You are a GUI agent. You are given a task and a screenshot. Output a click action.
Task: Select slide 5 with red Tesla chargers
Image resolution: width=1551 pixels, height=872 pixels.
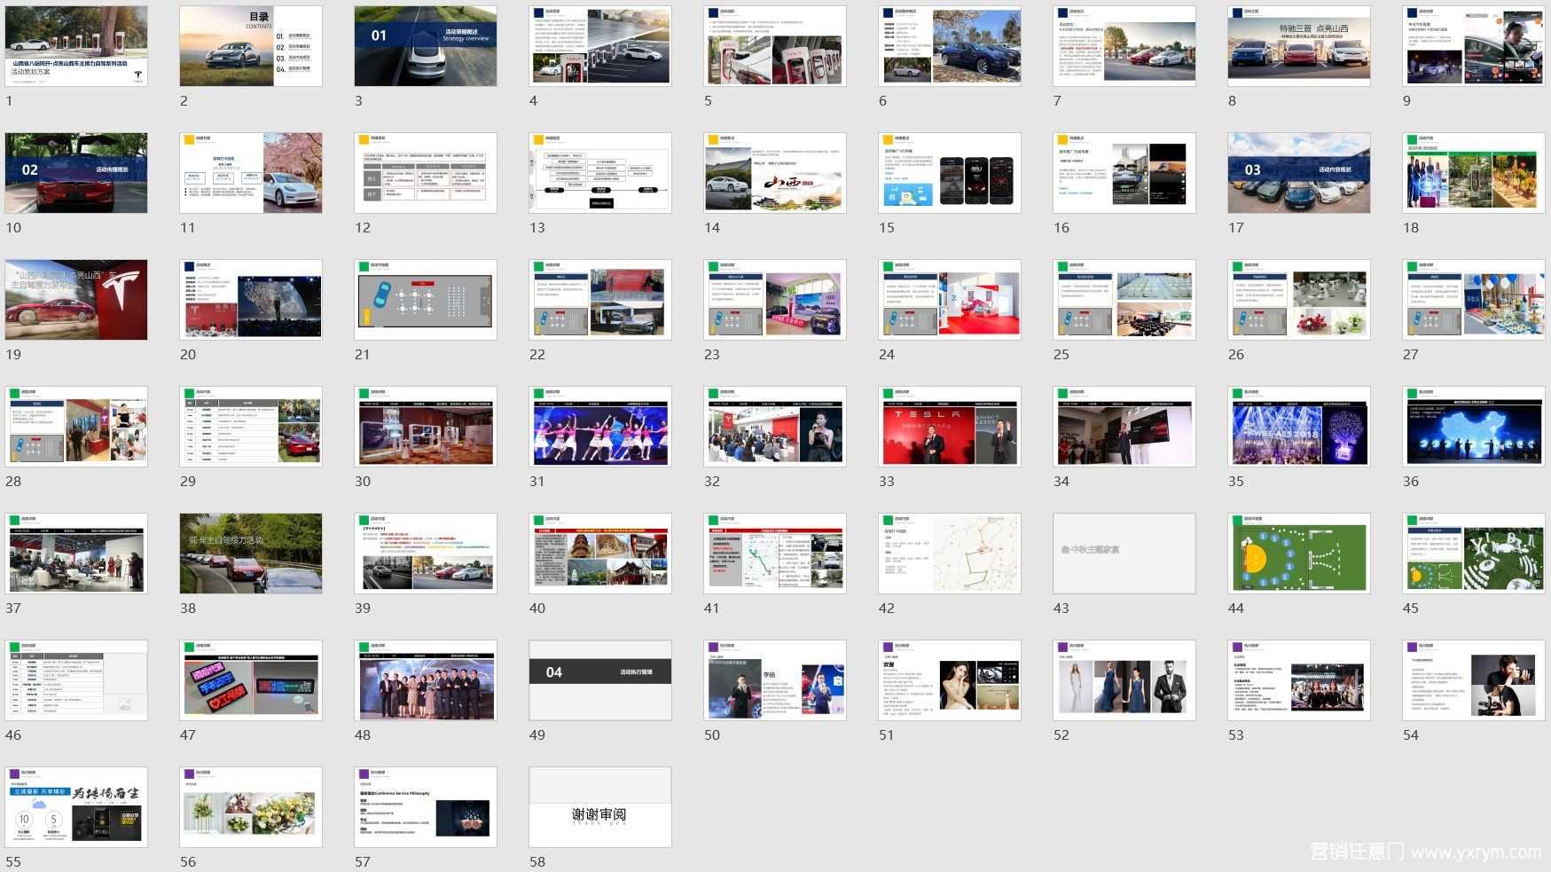(775, 46)
